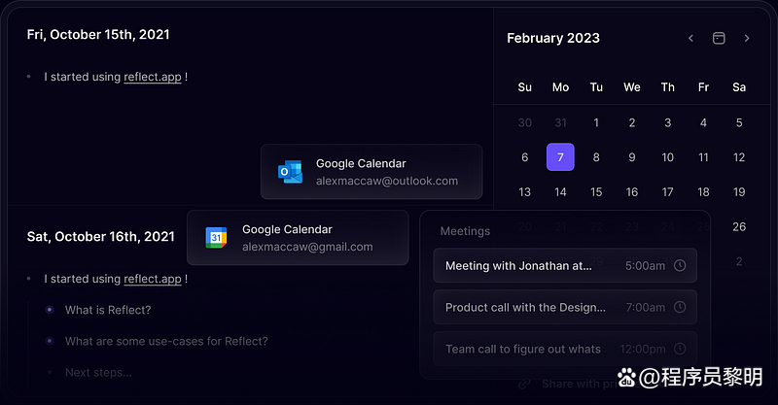Screen dimensions: 778x405
Task: Click clock icon beside 5:00am meeting
Action: tap(680, 265)
